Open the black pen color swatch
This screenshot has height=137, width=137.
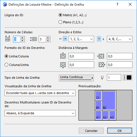pyautogui.click(x=128, y=78)
